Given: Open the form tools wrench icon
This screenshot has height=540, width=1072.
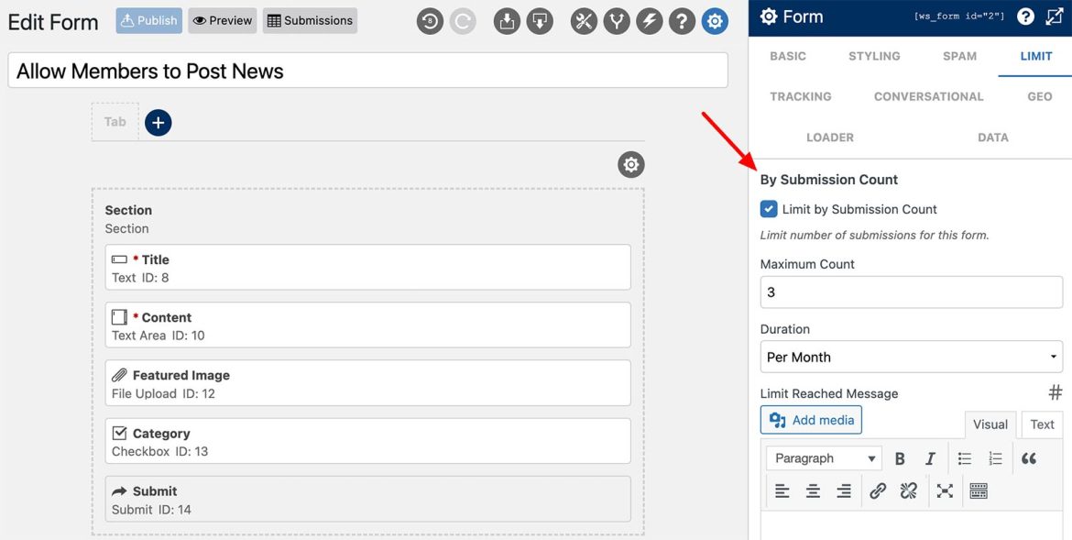Looking at the screenshot, I should [x=584, y=20].
